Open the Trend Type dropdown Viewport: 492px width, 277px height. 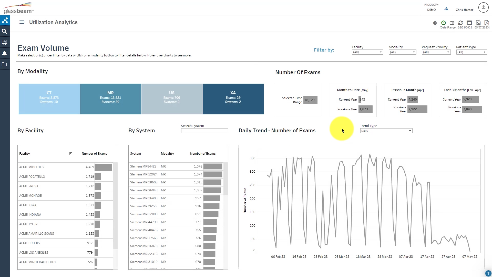tap(386, 131)
